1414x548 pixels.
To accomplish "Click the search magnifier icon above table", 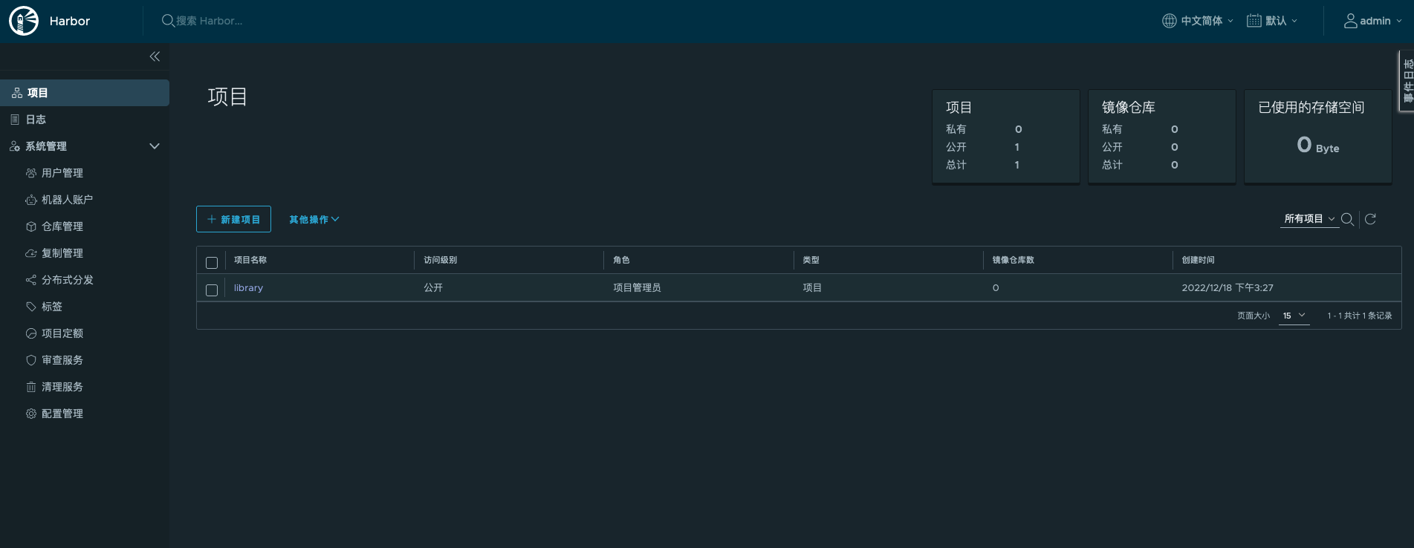I will 1347,219.
